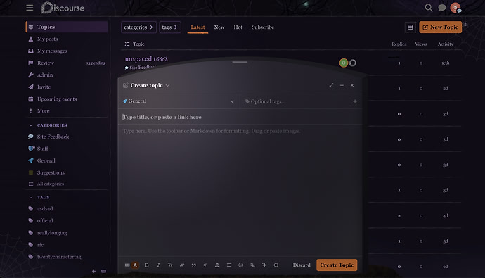The image size is (485, 278).
Task: Insert a bulleted list
Action: point(229,265)
